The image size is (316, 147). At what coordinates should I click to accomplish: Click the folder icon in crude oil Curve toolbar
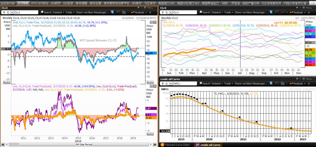pos(283,84)
